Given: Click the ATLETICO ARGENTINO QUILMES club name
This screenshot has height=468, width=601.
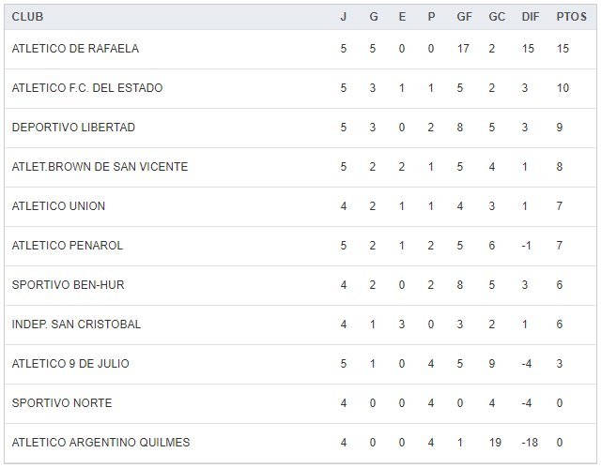Looking at the screenshot, I should 100,443.
